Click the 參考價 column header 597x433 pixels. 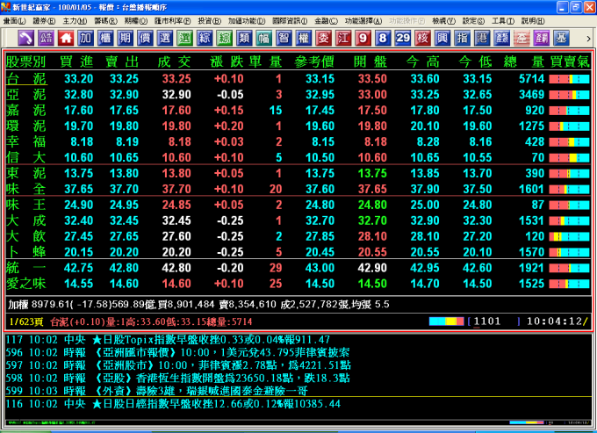(314, 61)
